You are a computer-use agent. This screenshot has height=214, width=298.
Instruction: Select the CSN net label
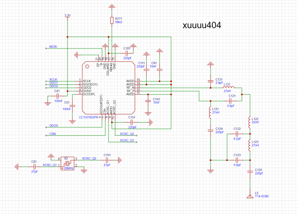click(x=53, y=134)
